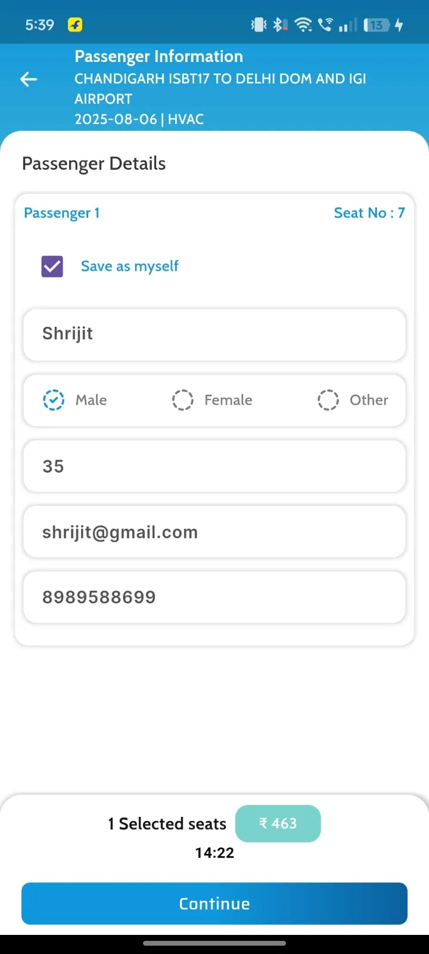Tap the battery level indicator
The image size is (429, 954).
377,25
